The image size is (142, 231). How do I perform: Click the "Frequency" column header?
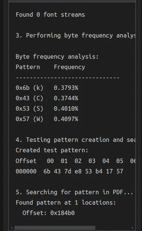pyautogui.click(x=69, y=67)
